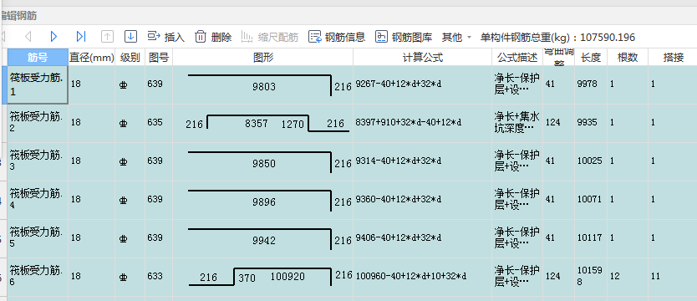Go to next rebar record arrow
The width and height of the screenshot is (697, 301).
(53, 37)
